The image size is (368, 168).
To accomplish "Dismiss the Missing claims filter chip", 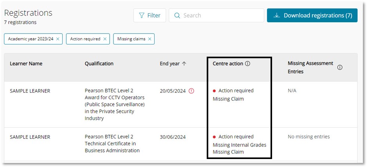I will click(150, 39).
